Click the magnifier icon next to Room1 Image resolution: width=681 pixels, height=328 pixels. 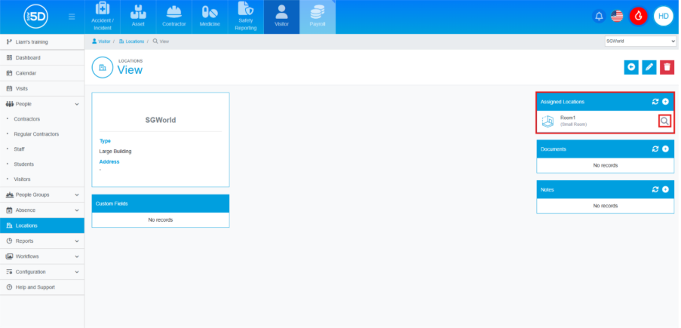(x=664, y=121)
